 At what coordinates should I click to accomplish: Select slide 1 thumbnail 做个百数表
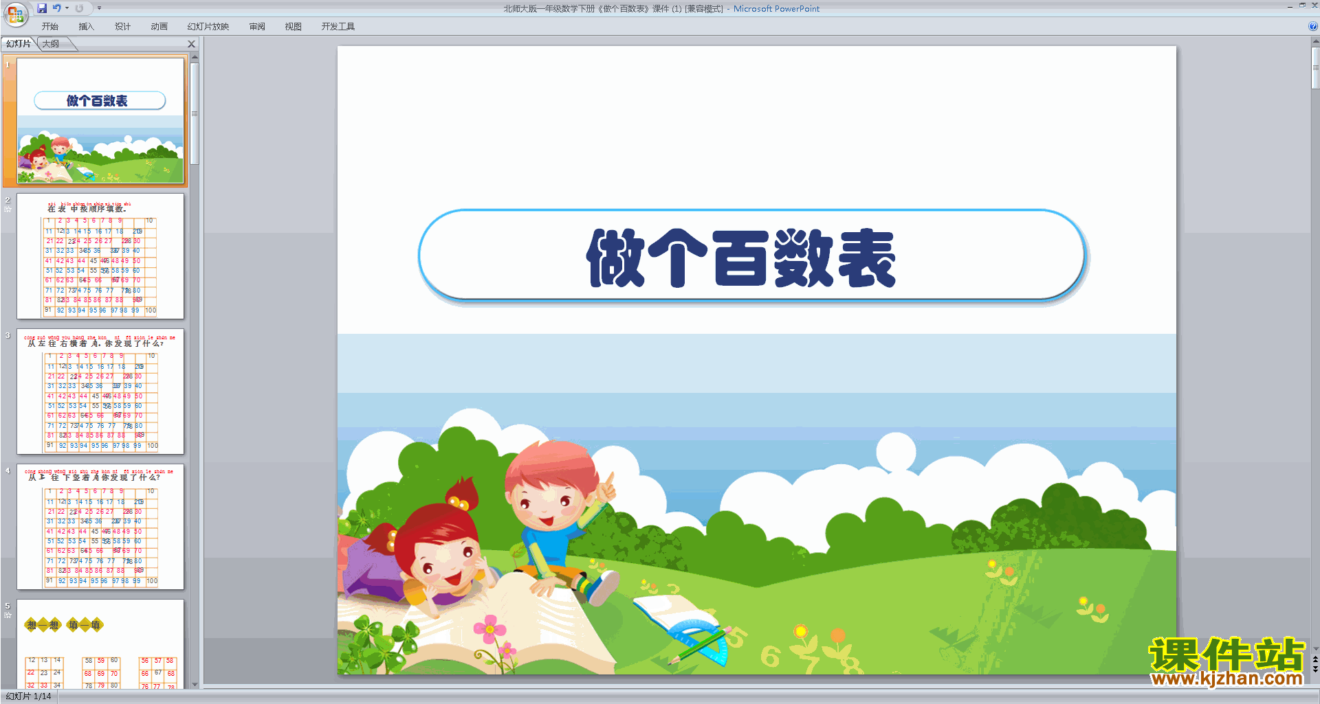point(100,121)
